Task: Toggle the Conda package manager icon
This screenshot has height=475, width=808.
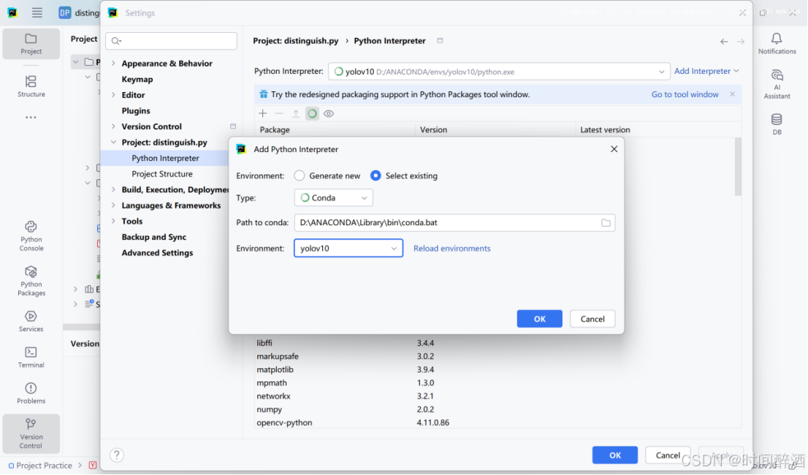Action: pos(312,113)
